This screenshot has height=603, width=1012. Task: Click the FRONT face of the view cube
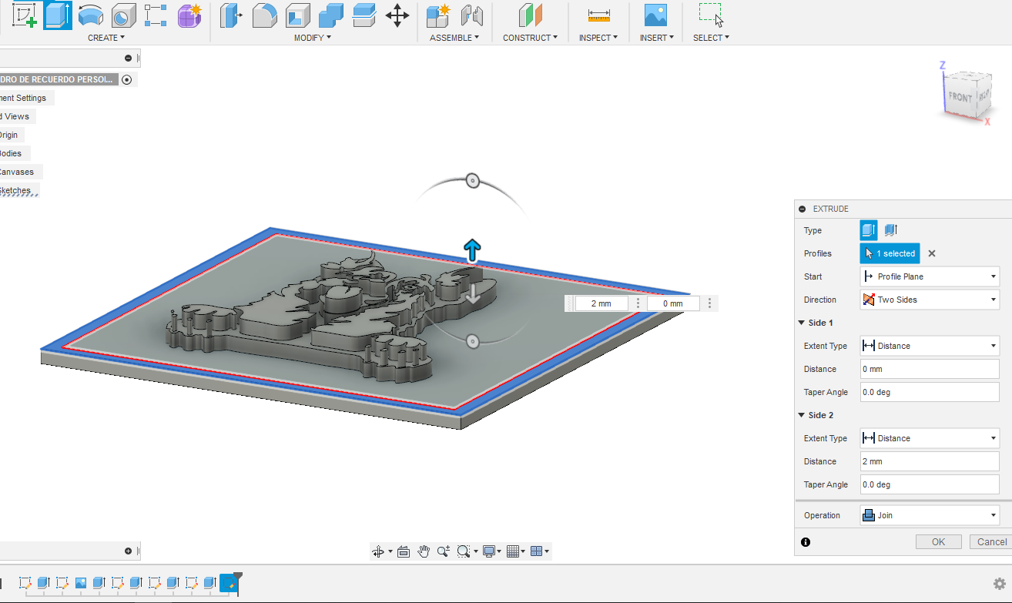pos(960,98)
